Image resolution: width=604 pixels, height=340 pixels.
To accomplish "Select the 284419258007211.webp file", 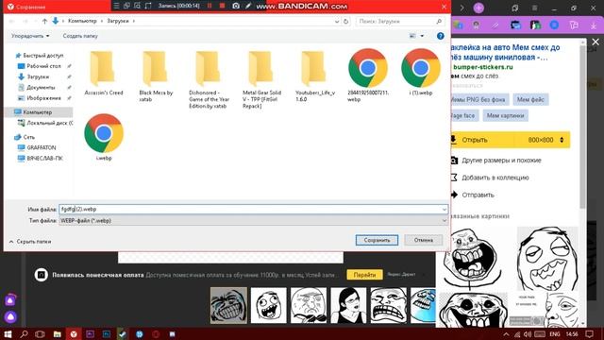I will pos(368,76).
